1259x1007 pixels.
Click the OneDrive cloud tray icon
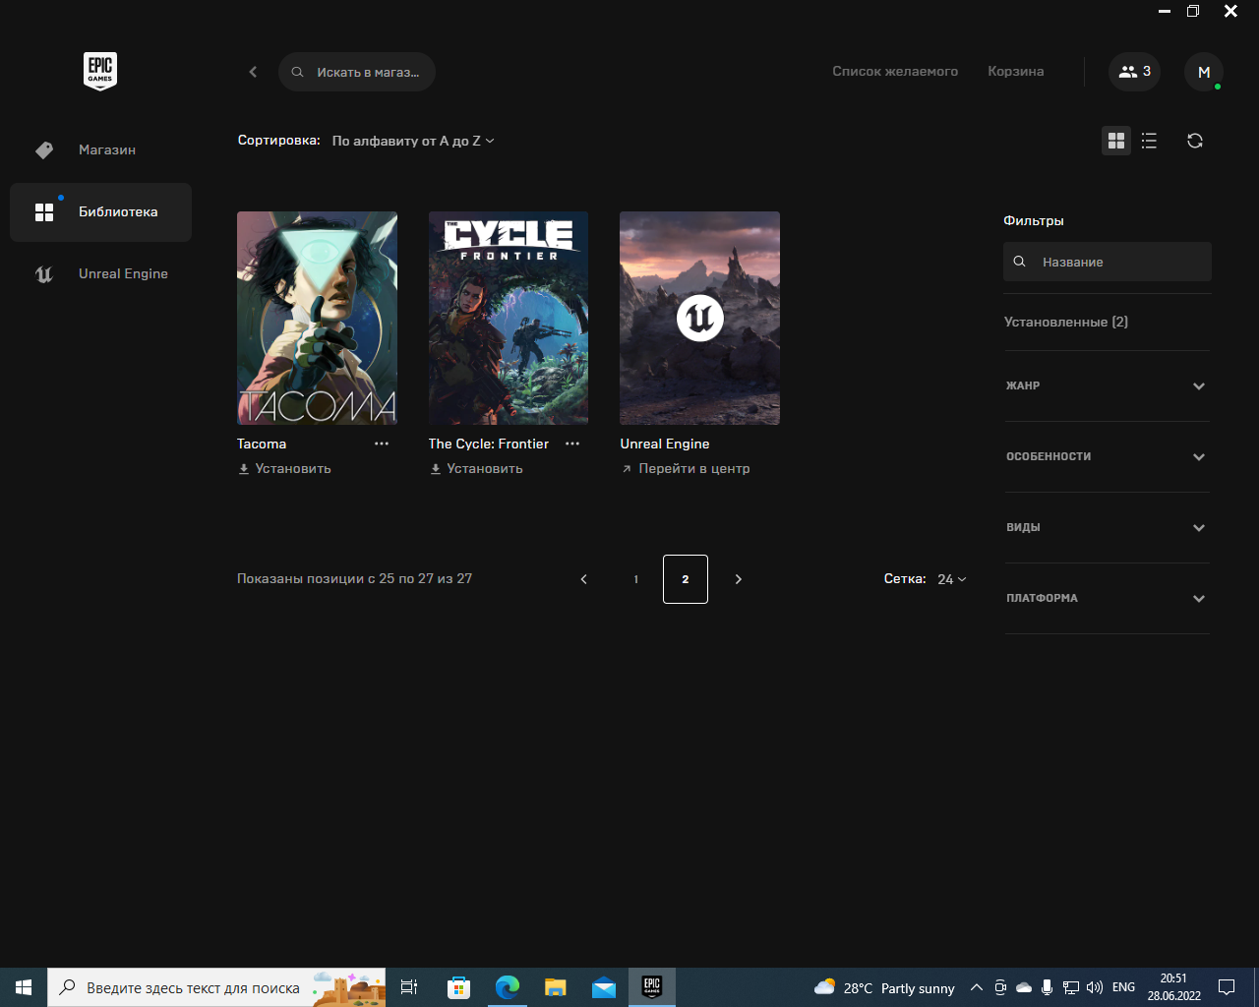(1024, 987)
